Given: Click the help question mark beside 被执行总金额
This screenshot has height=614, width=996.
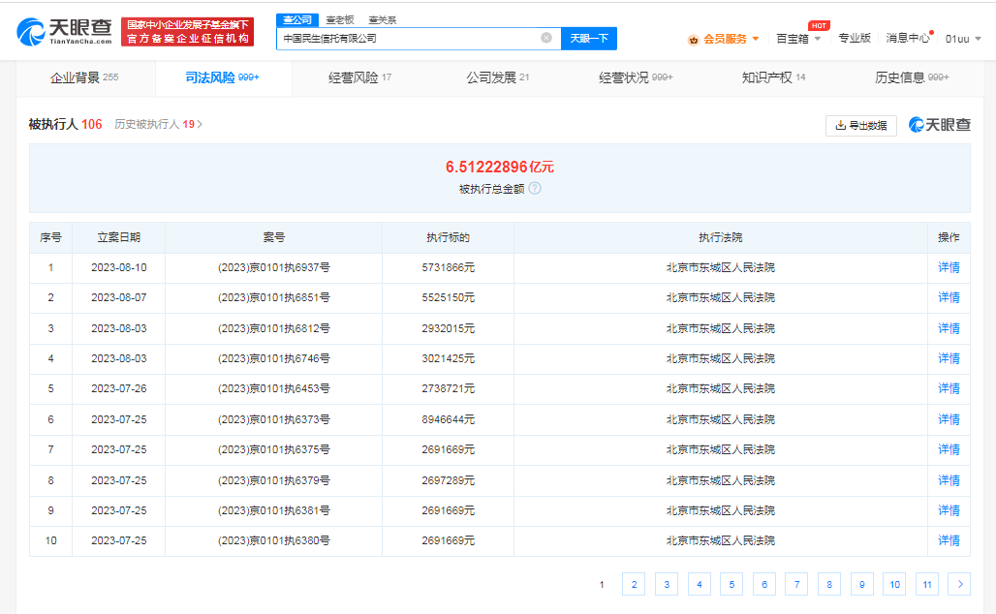Looking at the screenshot, I should (535, 189).
